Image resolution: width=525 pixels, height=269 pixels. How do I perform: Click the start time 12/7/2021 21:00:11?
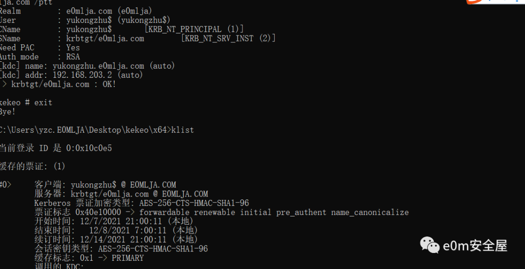click(123, 221)
